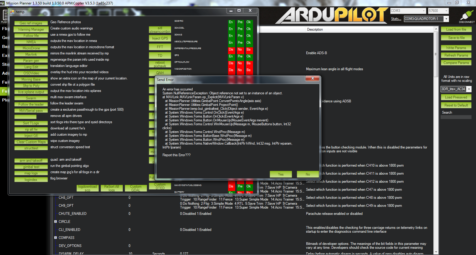Click the Custom DTED button
Screen dimensions: 476x255
point(160,186)
